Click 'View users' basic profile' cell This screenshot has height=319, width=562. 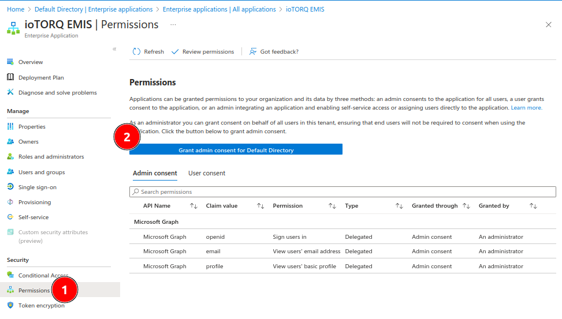click(x=304, y=266)
